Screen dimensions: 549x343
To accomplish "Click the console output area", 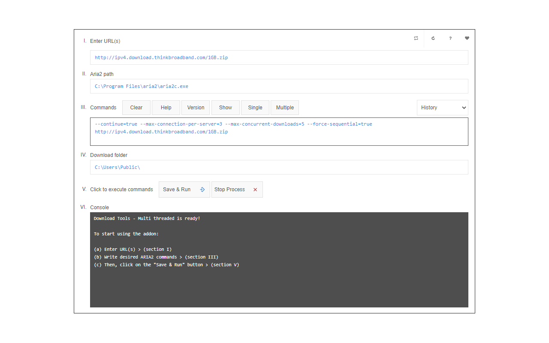I will click(279, 260).
